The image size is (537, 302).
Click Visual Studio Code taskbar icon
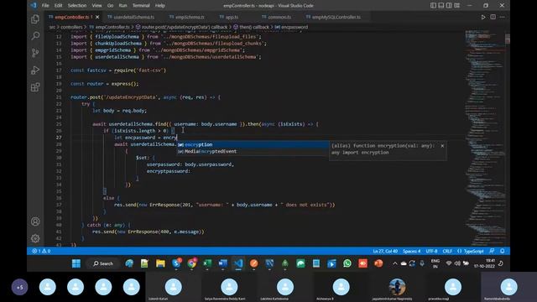(x=238, y=263)
